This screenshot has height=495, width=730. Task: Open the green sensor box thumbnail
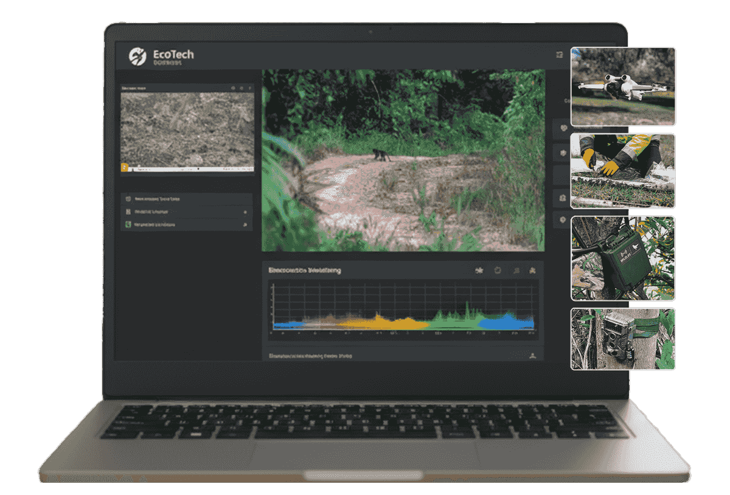point(623,258)
